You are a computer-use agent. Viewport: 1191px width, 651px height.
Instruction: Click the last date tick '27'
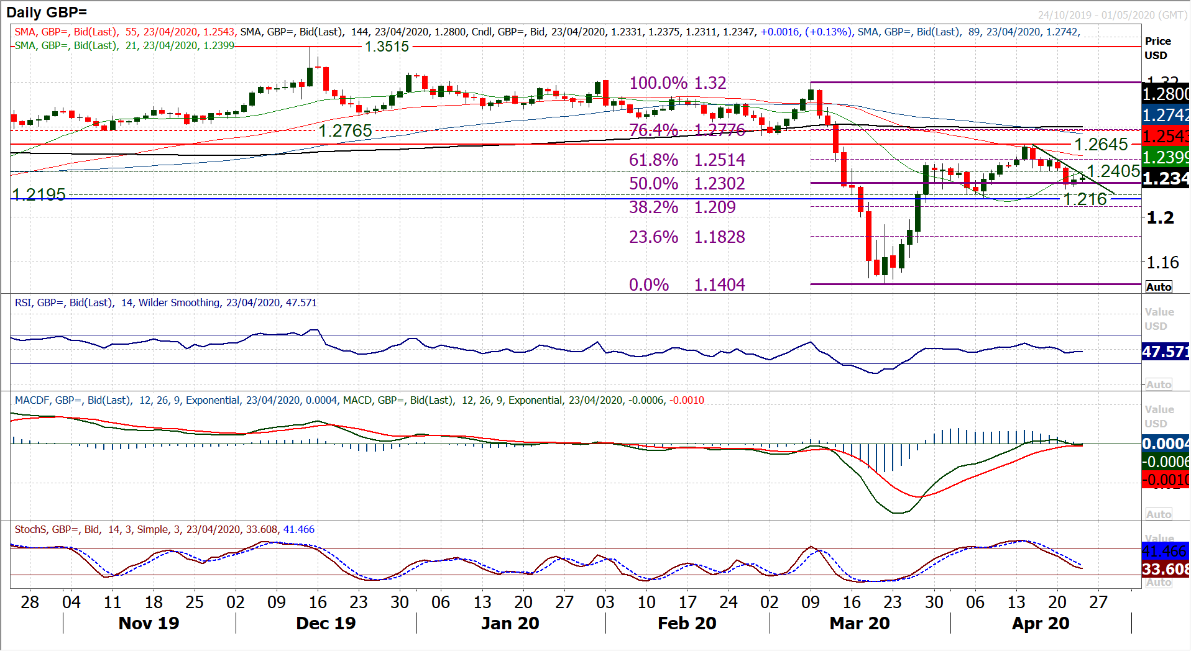coord(1098,602)
